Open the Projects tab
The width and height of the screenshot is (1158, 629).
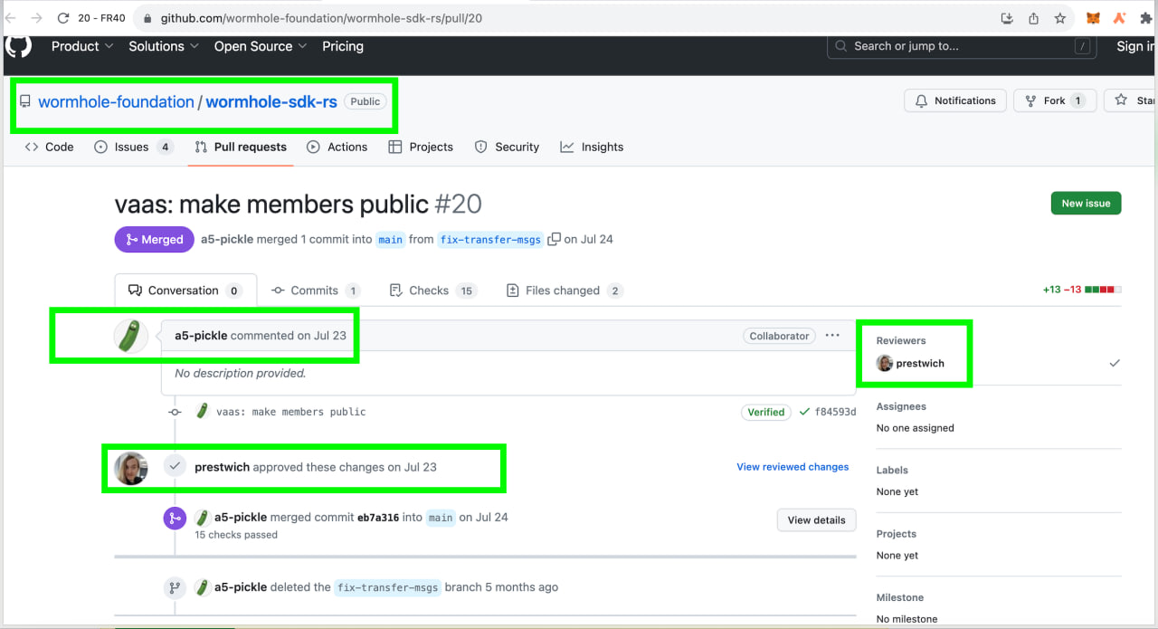pyautogui.click(x=421, y=147)
